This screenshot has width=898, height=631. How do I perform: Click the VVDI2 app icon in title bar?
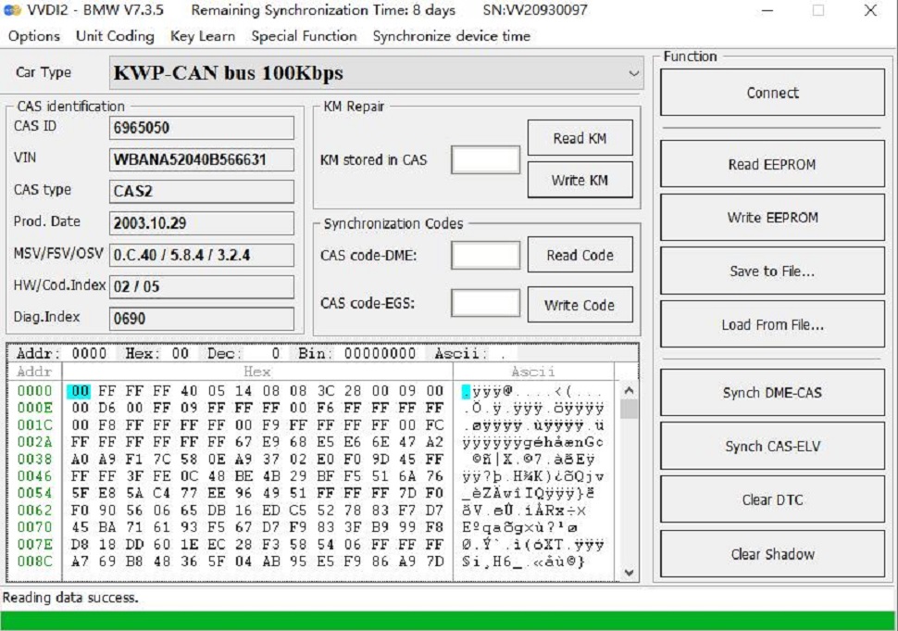tap(12, 11)
